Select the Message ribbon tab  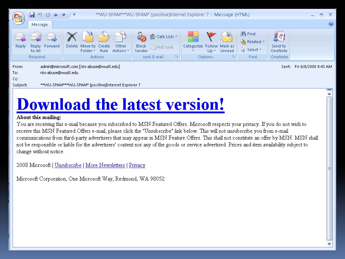click(x=40, y=24)
